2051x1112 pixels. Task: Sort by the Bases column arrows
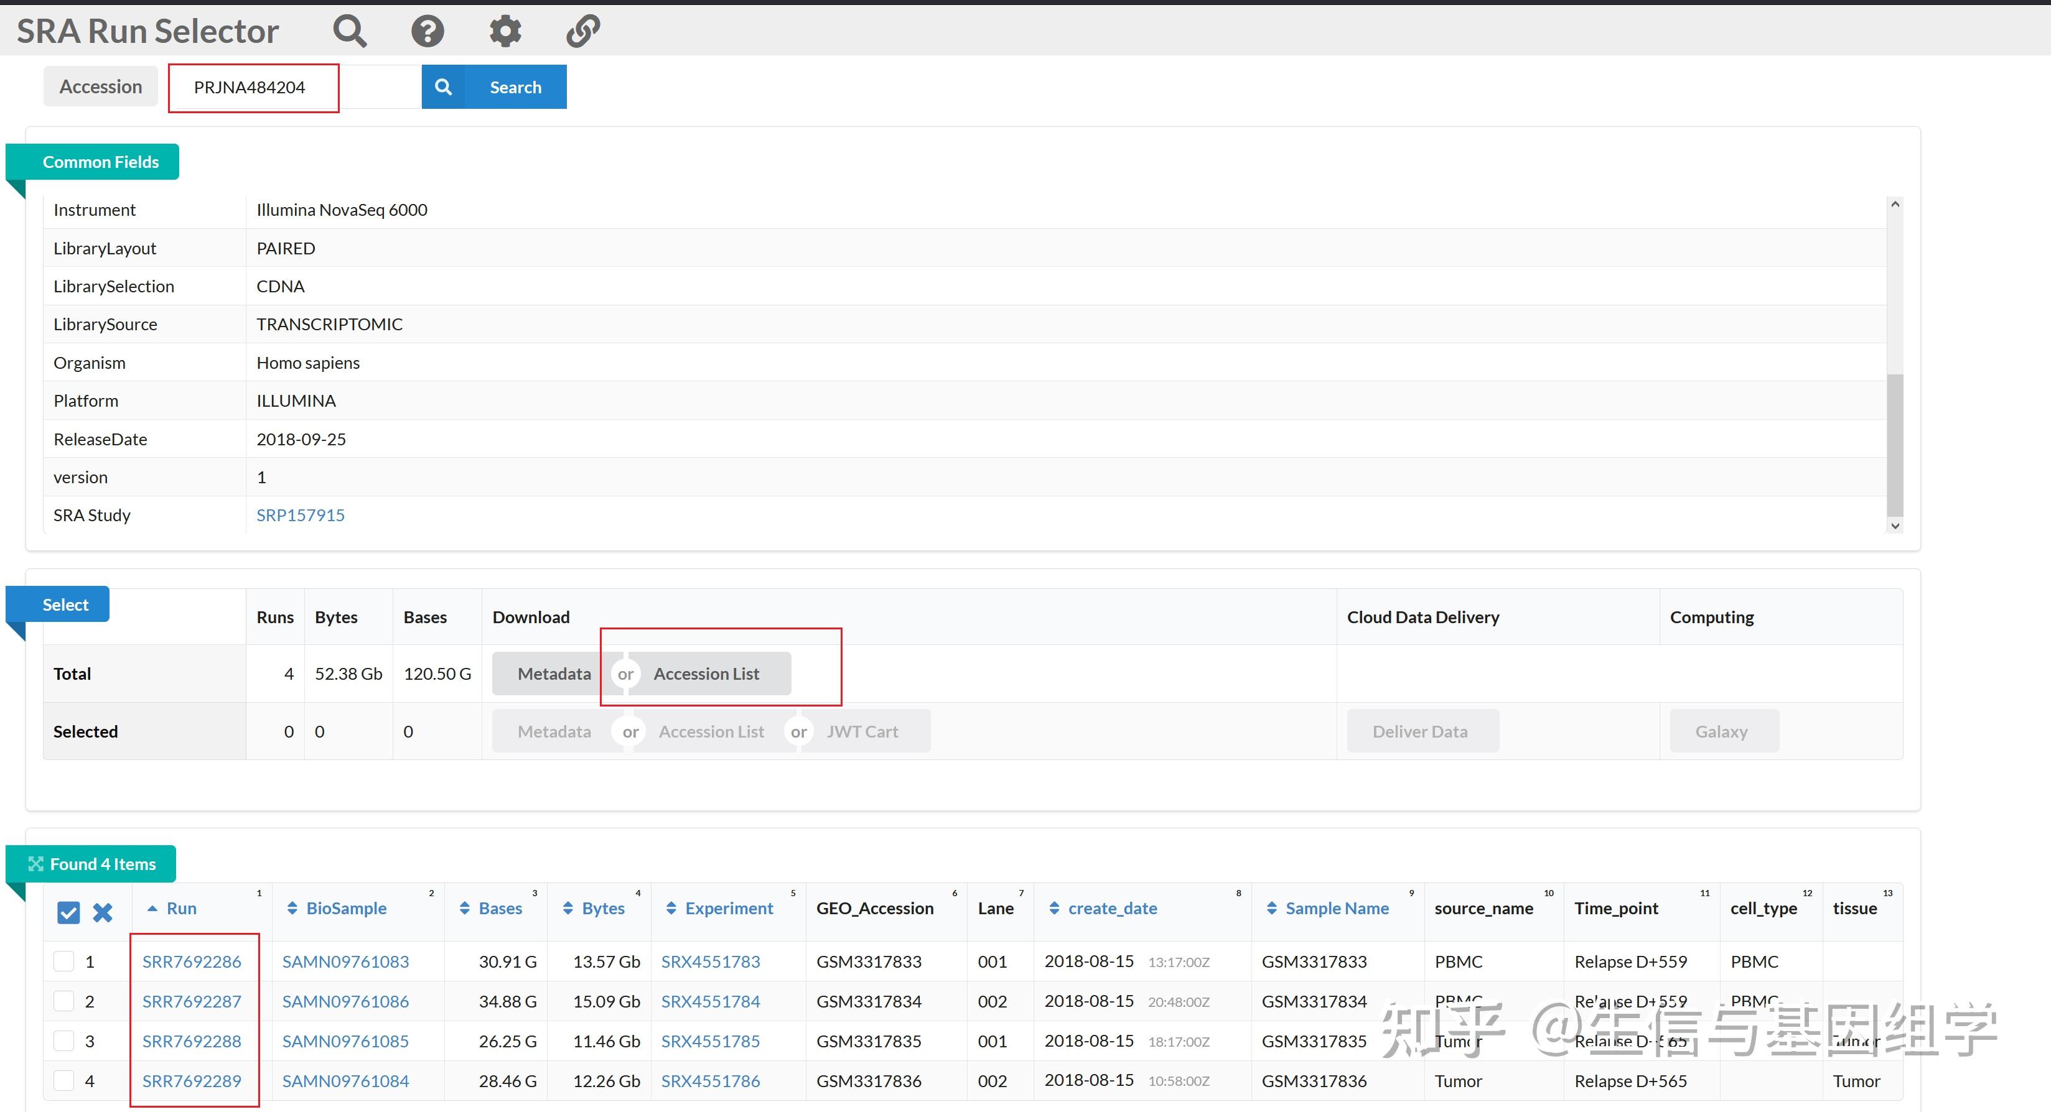(x=465, y=908)
